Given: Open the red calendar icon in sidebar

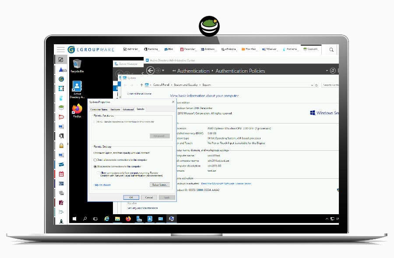Looking at the screenshot, I should tap(61, 174).
